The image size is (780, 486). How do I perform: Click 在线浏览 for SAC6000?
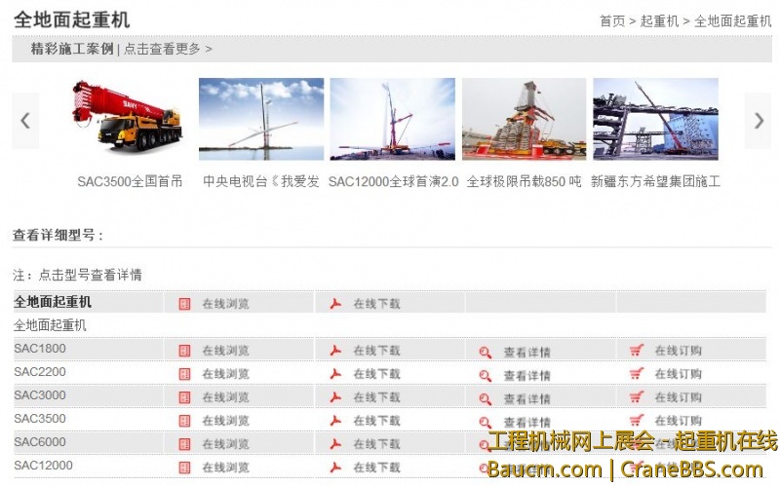pos(225,444)
